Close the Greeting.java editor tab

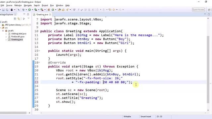pos(50,15)
